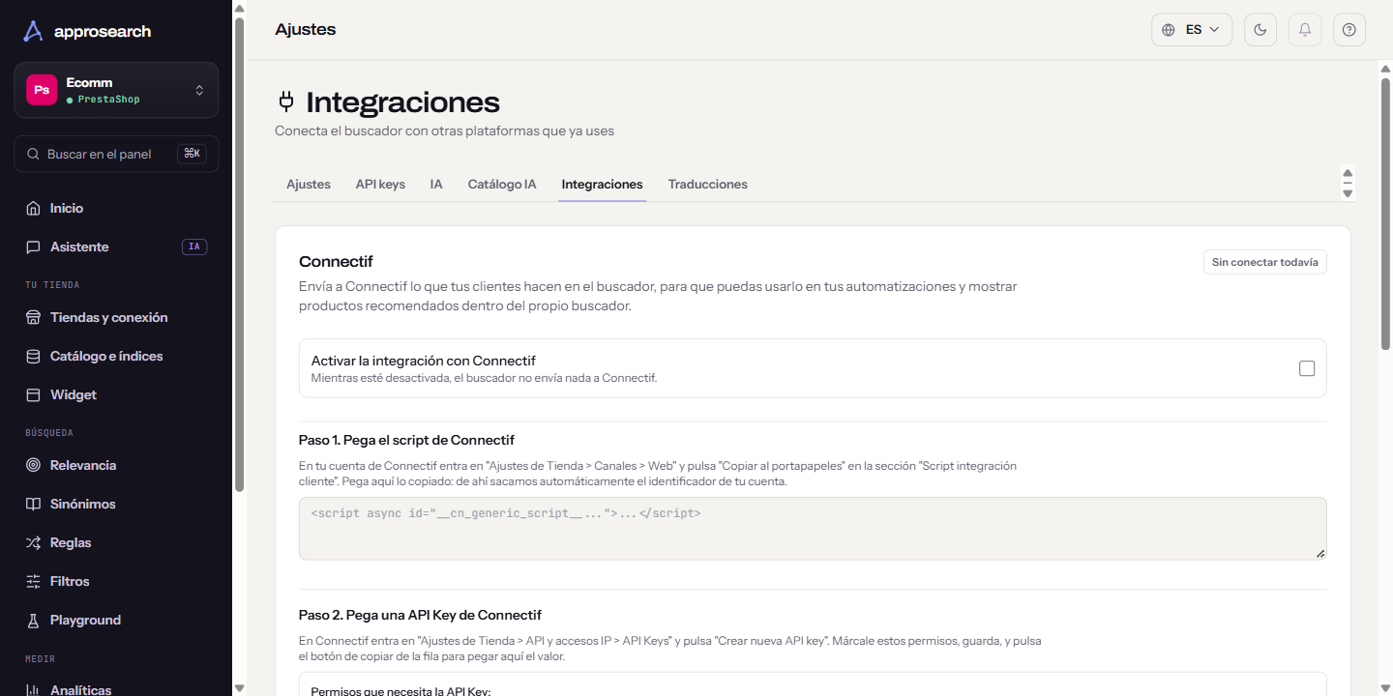Toggle dark mode moon icon
Viewport: 1393px width, 696px height.
coord(1260,30)
